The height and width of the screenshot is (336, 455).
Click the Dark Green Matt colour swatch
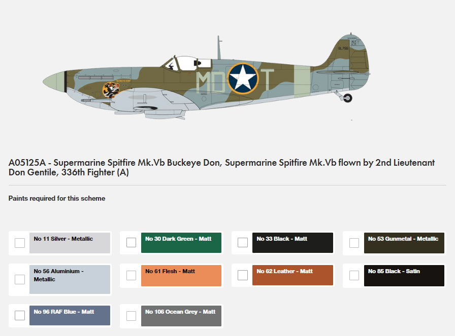[x=181, y=242]
